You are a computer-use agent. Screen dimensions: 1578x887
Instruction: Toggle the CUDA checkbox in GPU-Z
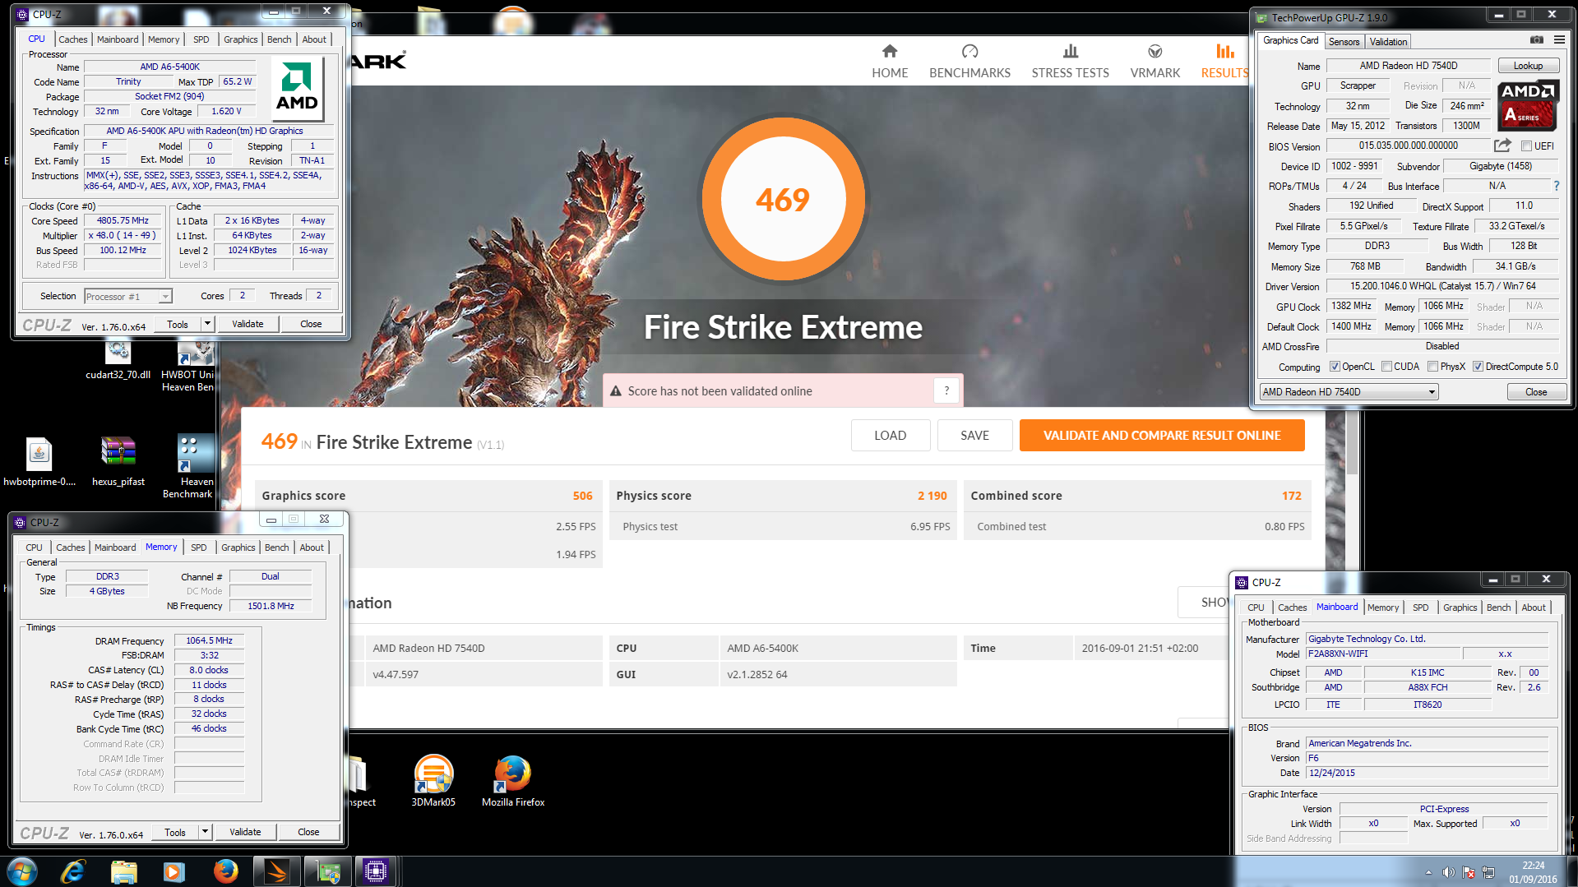(x=1386, y=367)
